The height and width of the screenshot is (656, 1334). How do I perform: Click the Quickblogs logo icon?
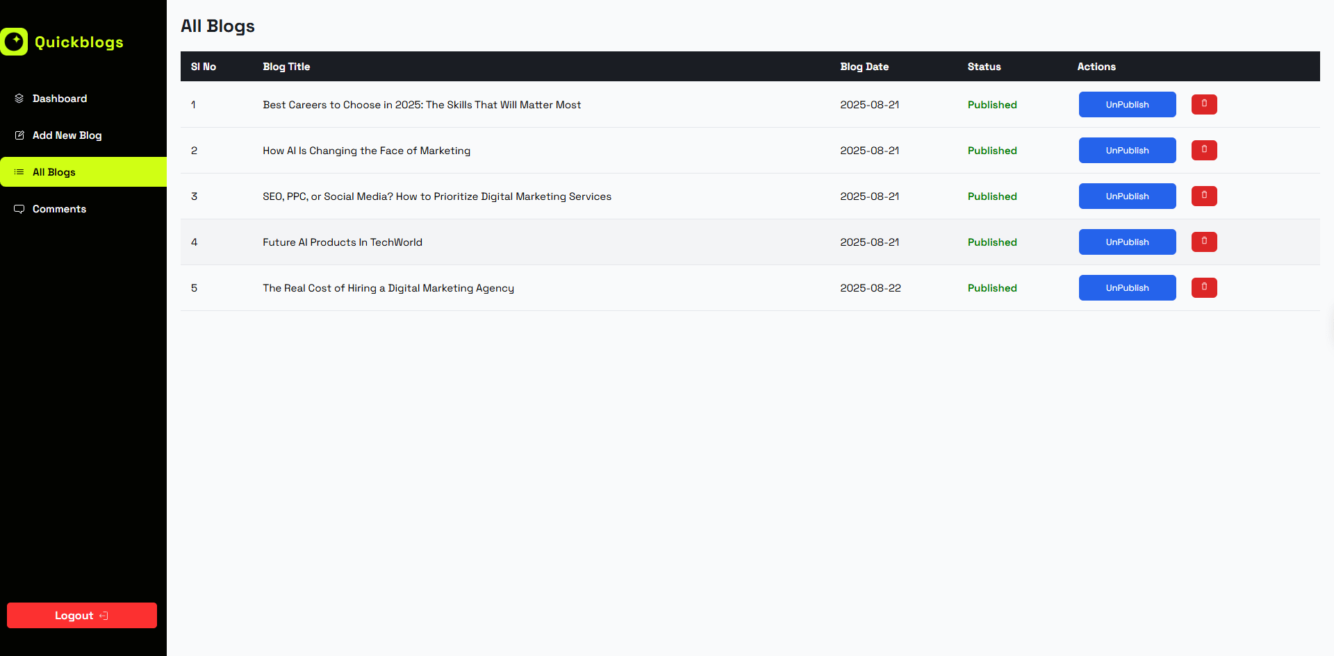tap(14, 42)
